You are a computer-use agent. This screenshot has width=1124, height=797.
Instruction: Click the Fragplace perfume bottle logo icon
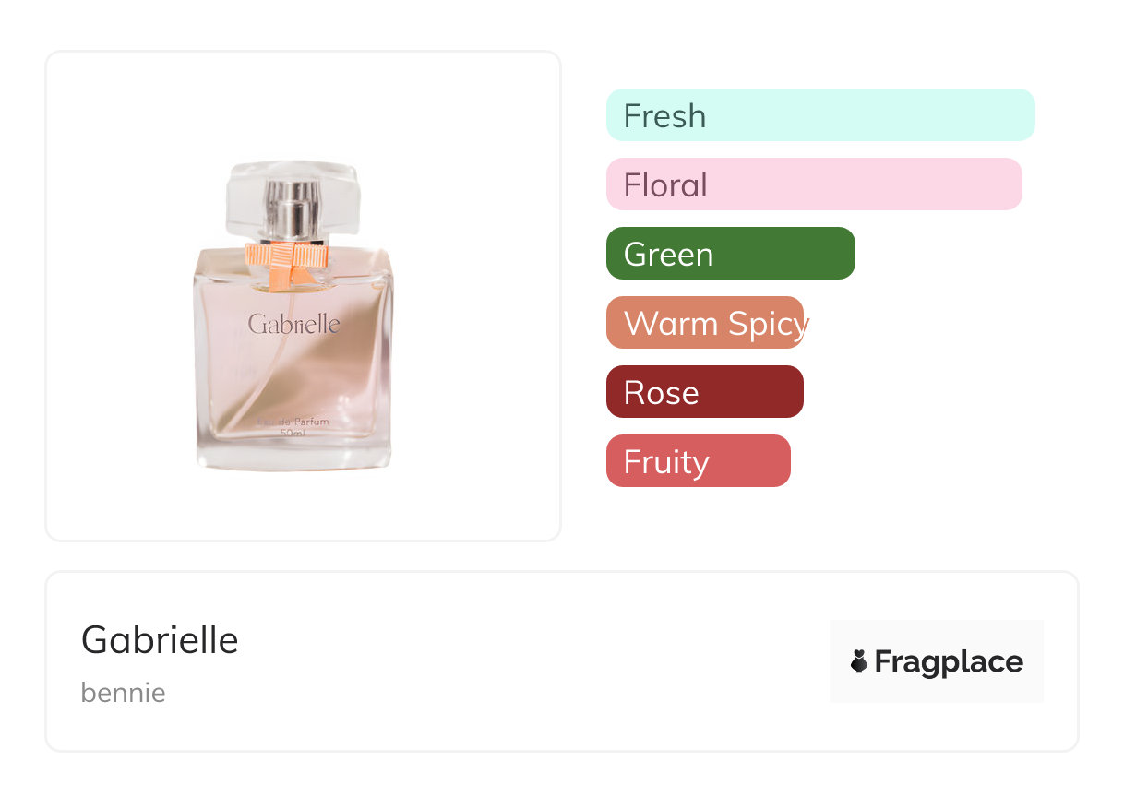coord(859,661)
